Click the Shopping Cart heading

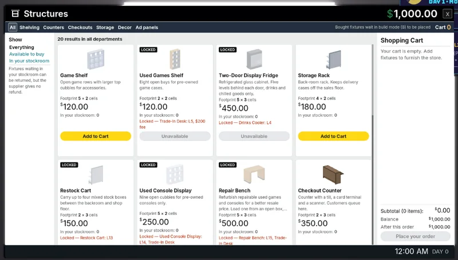(402, 41)
